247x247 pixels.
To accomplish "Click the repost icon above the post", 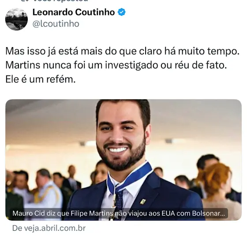I will (x=24, y=0).
